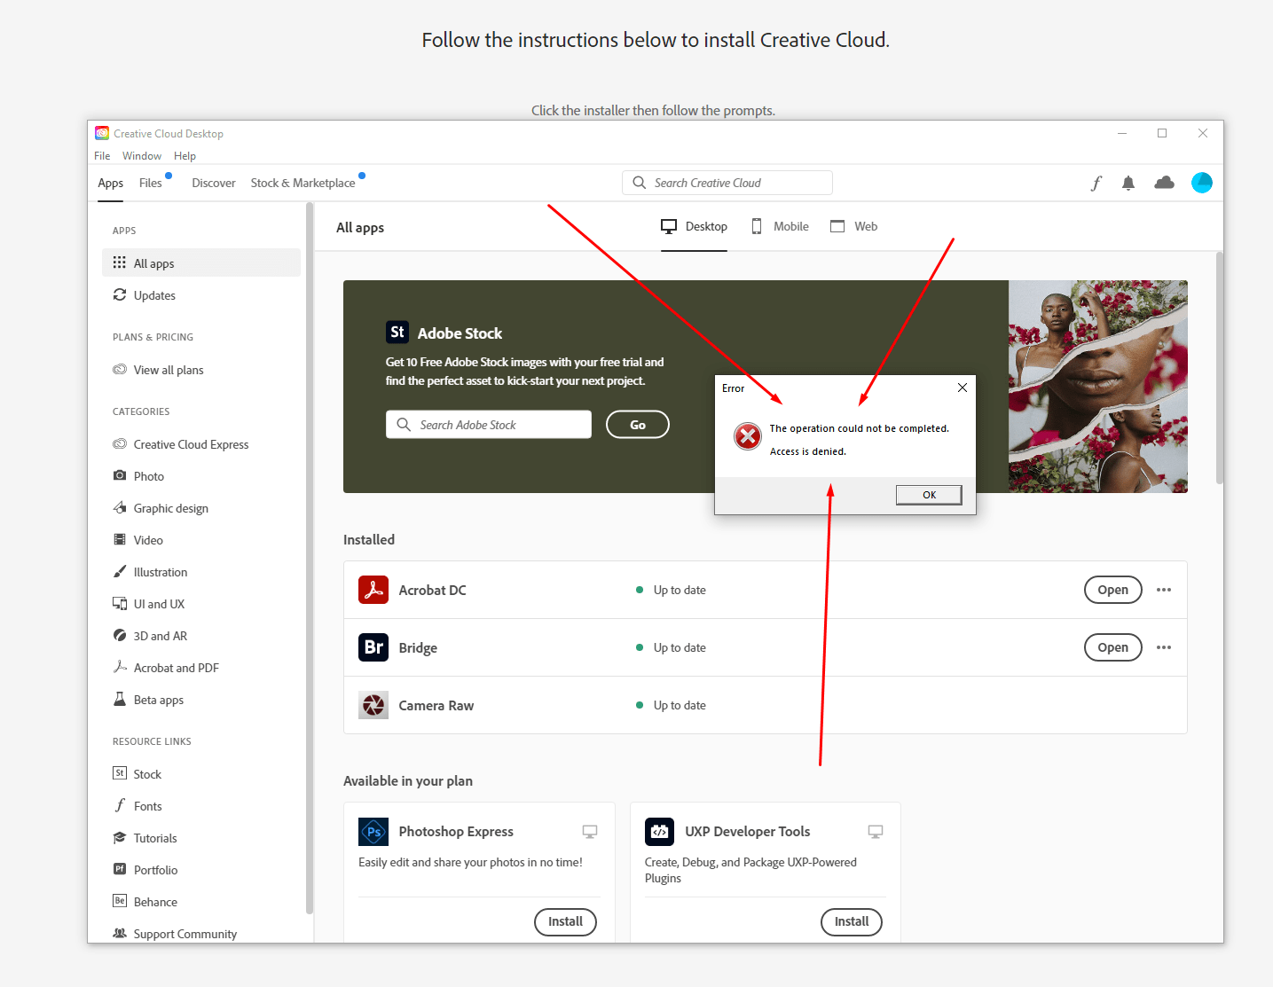Open the Help menu
The image size is (1273, 987).
point(185,156)
